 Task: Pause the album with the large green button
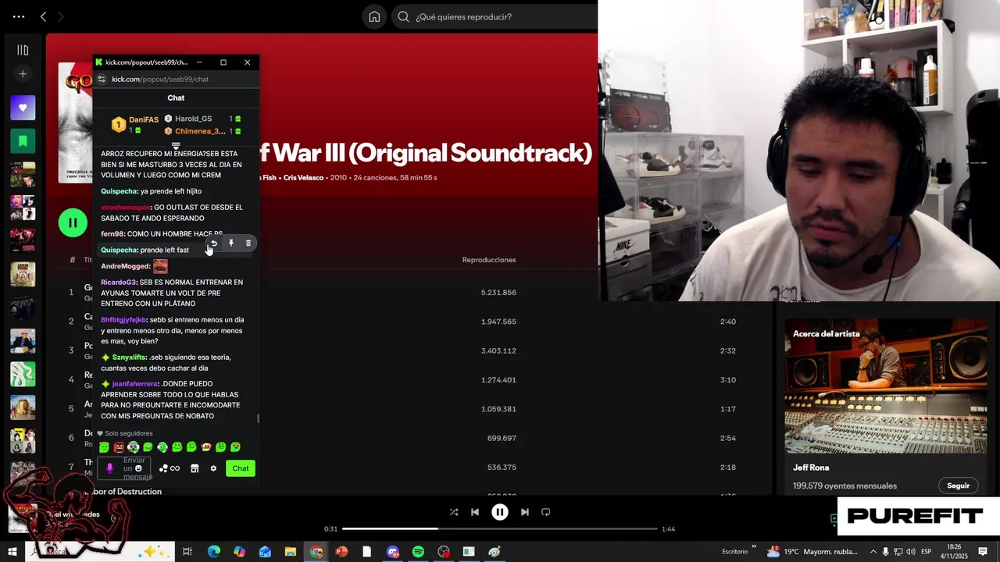pos(73,222)
